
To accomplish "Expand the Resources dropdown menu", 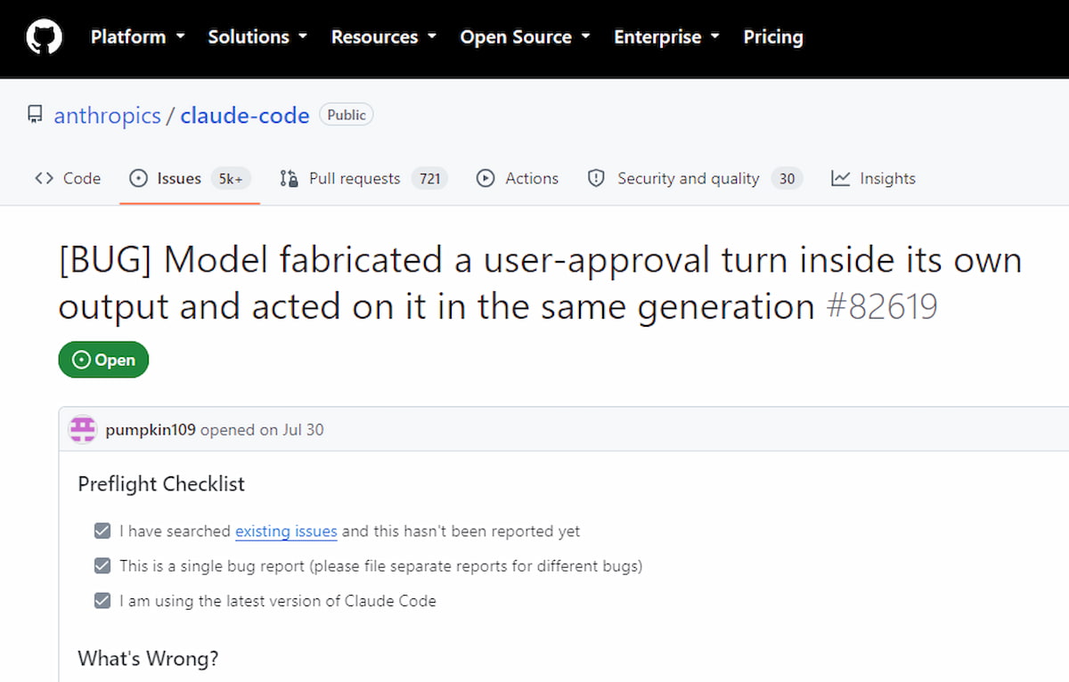I will [x=384, y=37].
